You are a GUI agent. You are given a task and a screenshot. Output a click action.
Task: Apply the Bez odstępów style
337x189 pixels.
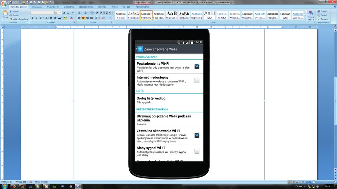point(159,15)
